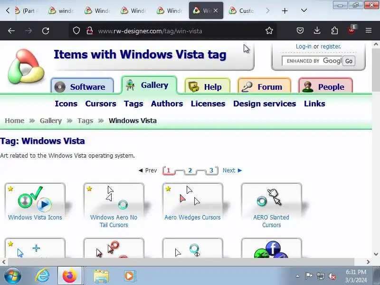Open the People site tab
This screenshot has width=380, height=285.
325,86
